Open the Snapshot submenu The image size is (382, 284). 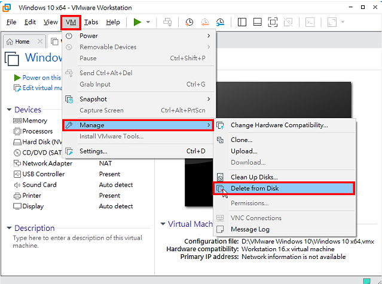tap(139, 99)
